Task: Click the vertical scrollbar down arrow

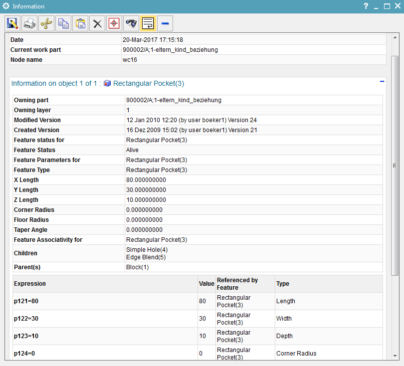Action: 395,356
